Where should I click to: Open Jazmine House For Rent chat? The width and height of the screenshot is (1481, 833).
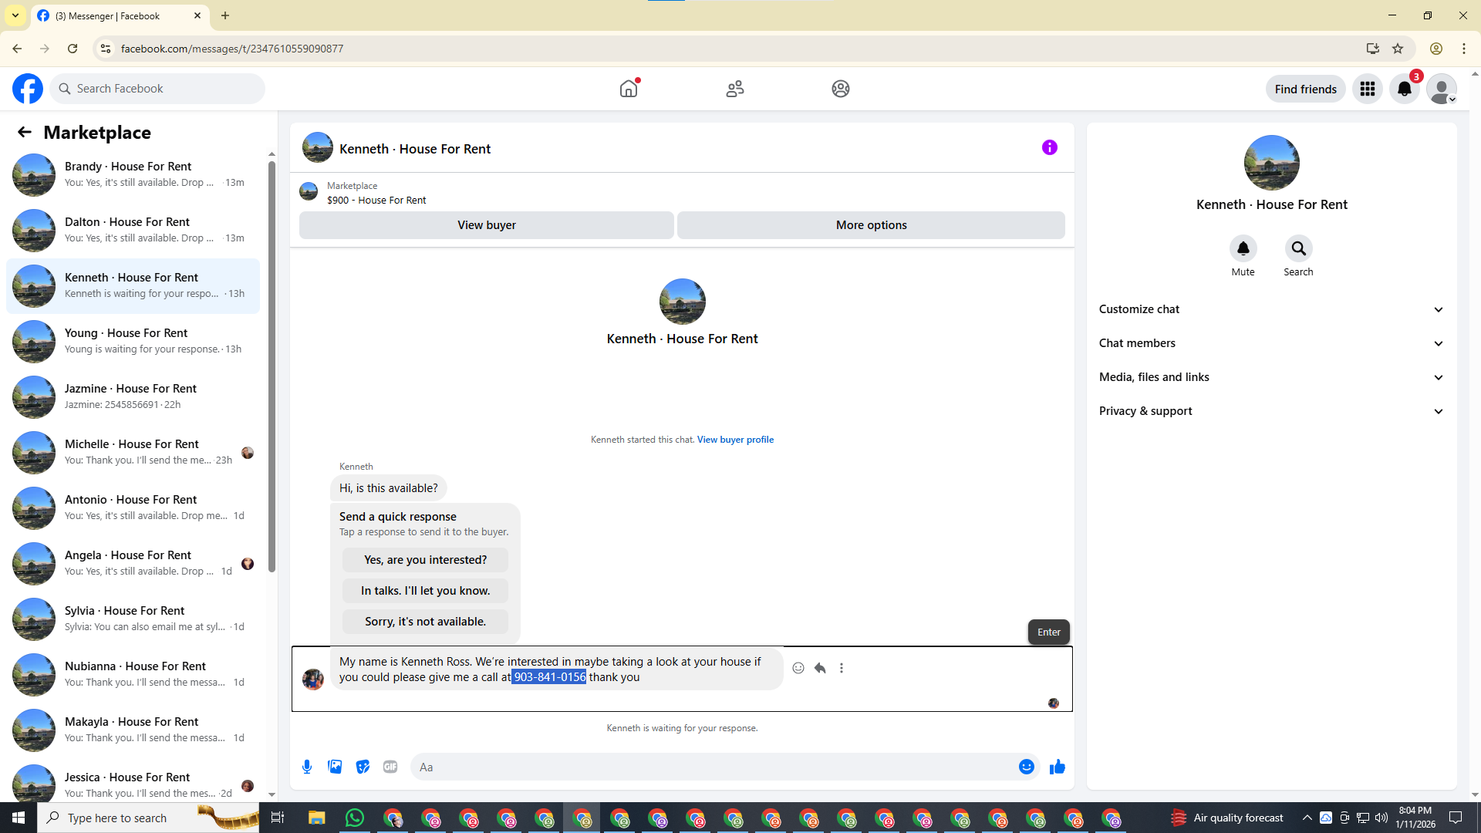point(133,396)
